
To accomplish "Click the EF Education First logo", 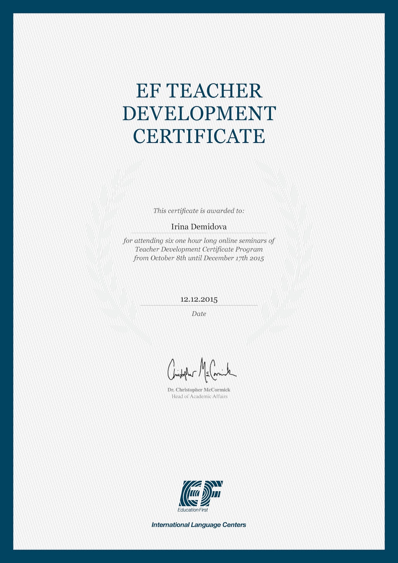I will [x=200, y=496].
